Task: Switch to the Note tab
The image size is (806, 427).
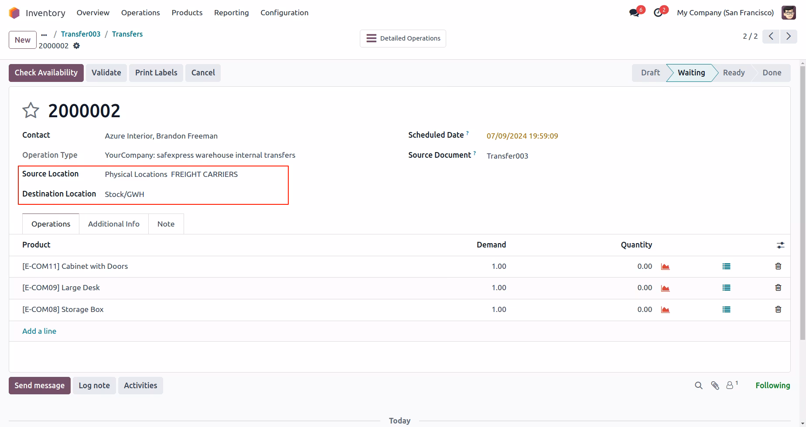Action: click(x=166, y=224)
